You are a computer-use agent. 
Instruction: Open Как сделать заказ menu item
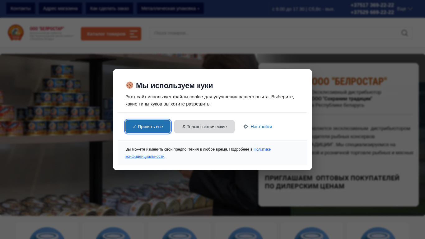pyautogui.click(x=110, y=8)
